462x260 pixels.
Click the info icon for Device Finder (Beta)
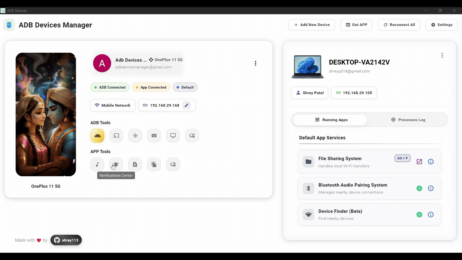tap(431, 214)
